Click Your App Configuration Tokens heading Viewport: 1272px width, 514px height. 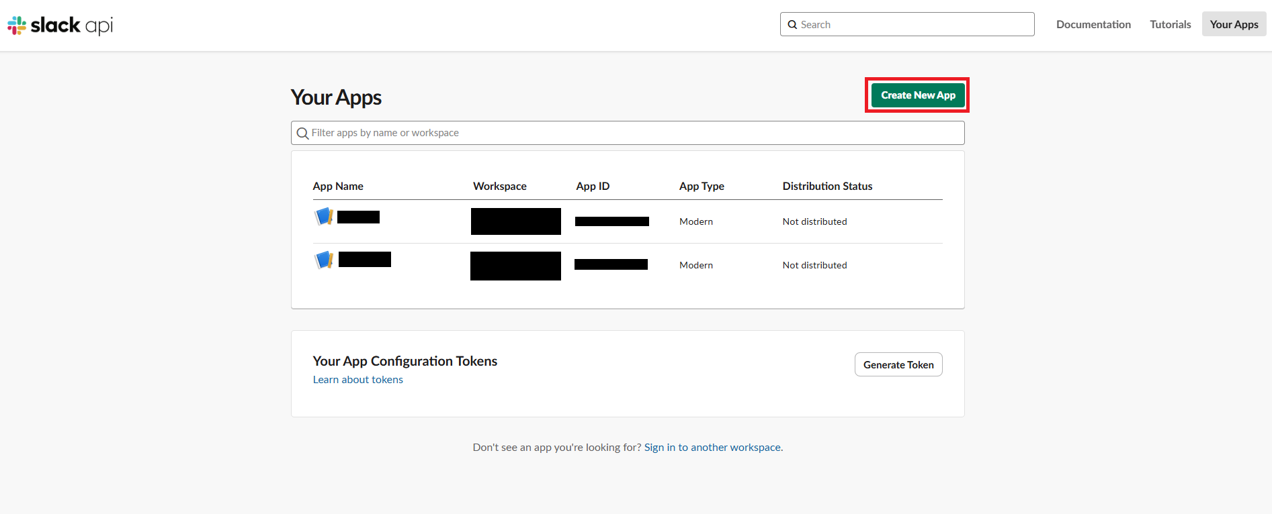pyautogui.click(x=405, y=361)
